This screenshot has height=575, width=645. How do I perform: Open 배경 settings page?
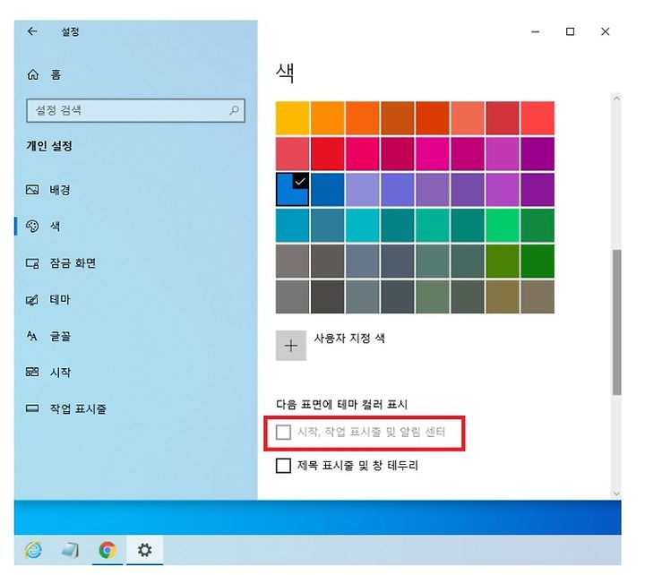(x=60, y=190)
